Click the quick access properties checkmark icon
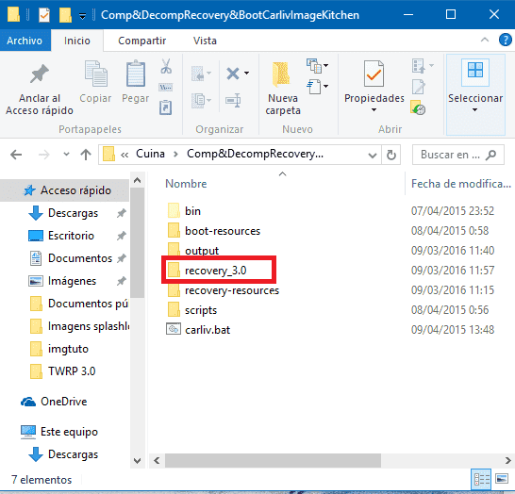 click(x=44, y=15)
